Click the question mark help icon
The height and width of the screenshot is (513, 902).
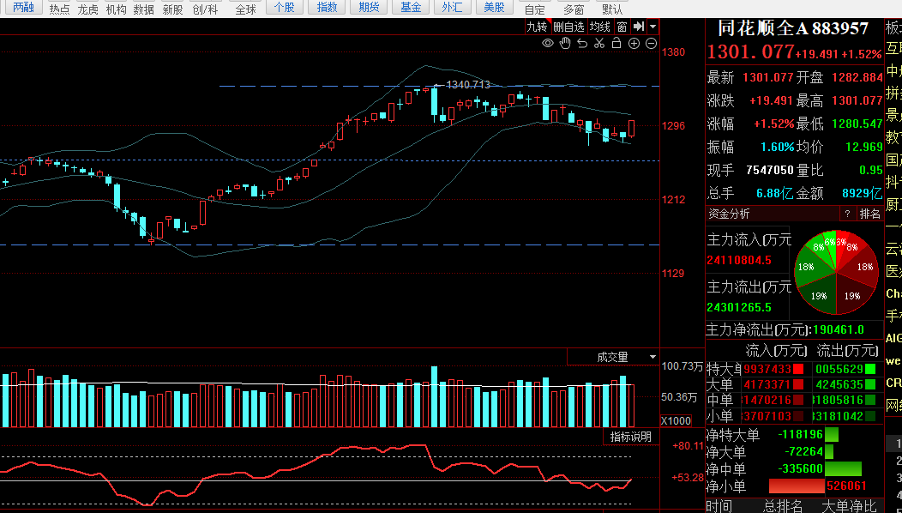pos(847,214)
